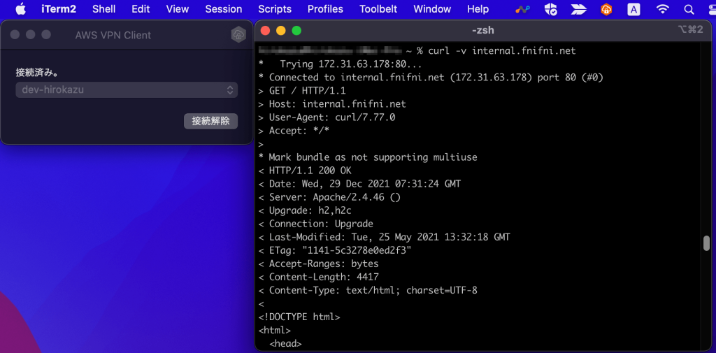The image size is (716, 353).
Task: Open the Session menu
Action: (224, 8)
